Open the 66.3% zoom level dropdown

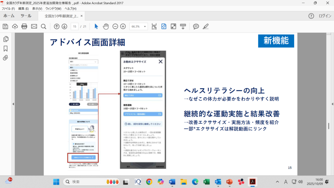(x=145, y=26)
